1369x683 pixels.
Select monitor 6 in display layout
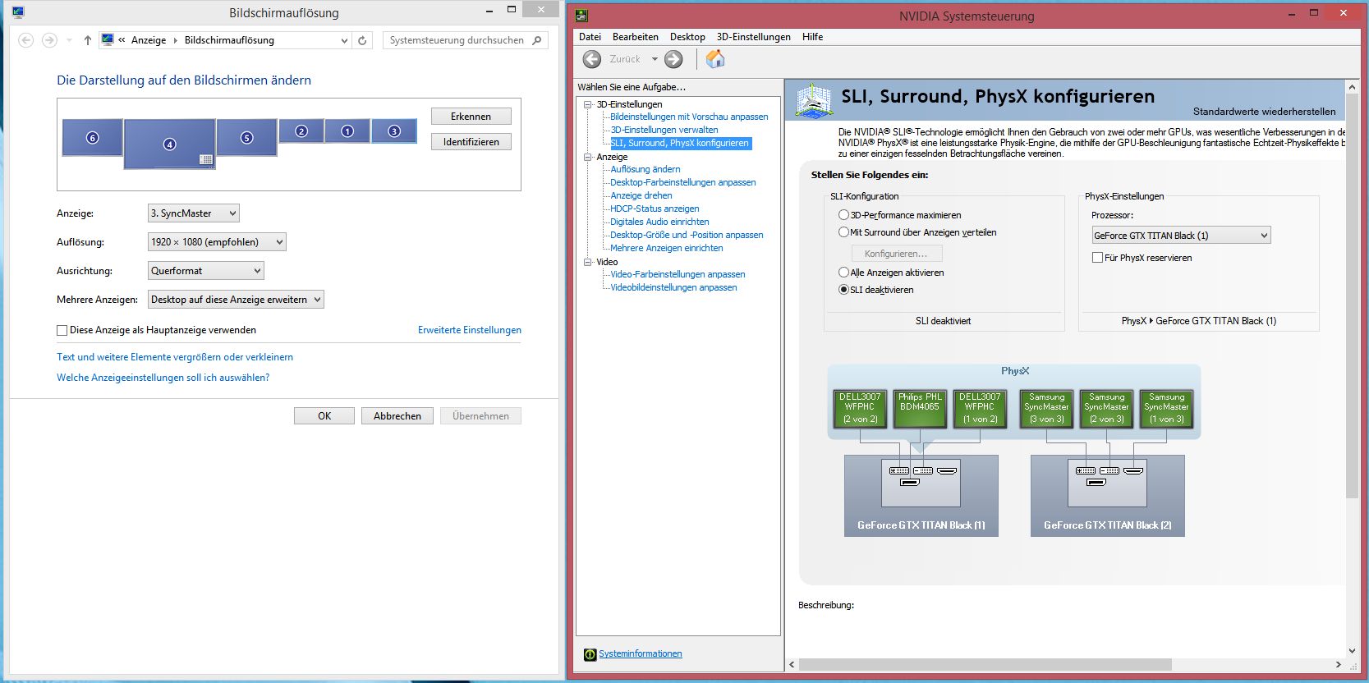(x=92, y=137)
